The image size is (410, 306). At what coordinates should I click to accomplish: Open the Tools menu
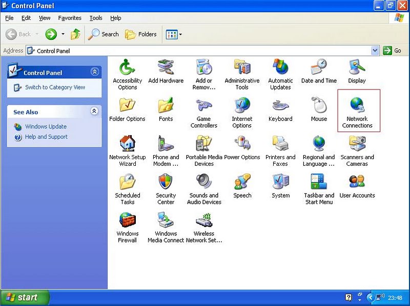pos(96,18)
